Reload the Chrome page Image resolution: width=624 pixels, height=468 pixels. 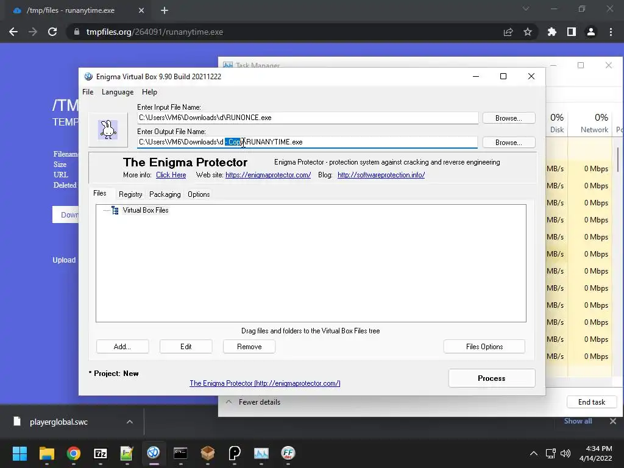tap(52, 32)
